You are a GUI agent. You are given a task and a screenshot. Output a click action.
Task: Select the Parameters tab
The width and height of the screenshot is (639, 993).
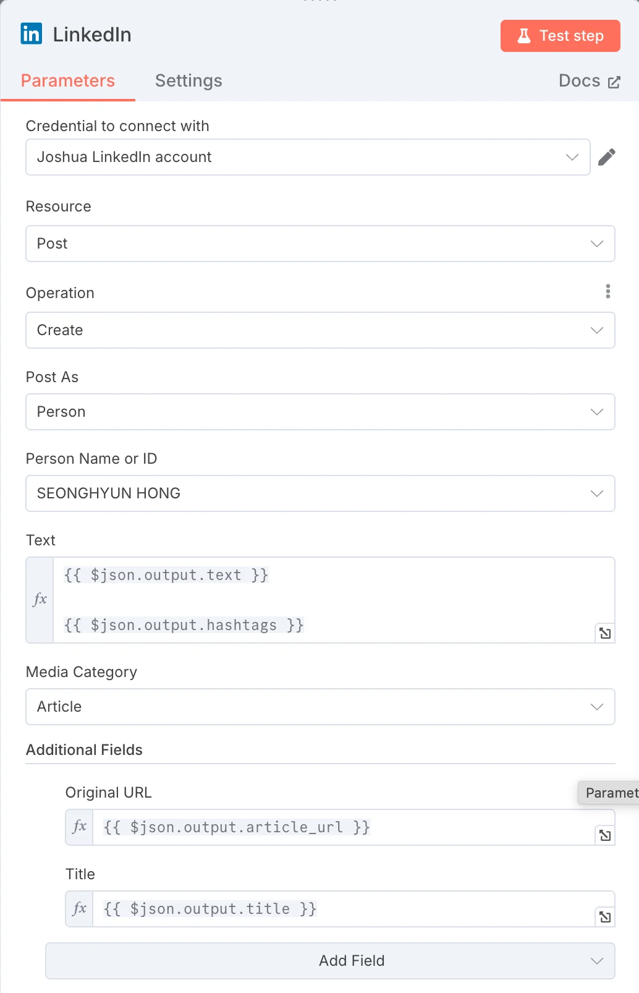68,80
